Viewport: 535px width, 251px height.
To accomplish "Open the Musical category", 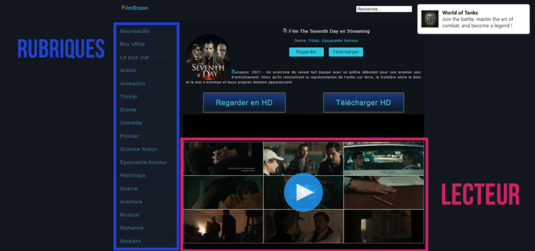I will pos(130,215).
